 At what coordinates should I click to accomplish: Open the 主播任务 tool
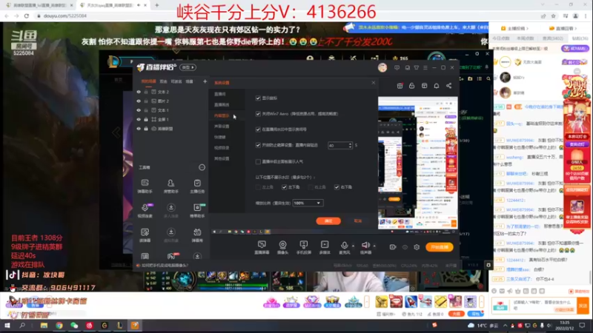tap(197, 186)
